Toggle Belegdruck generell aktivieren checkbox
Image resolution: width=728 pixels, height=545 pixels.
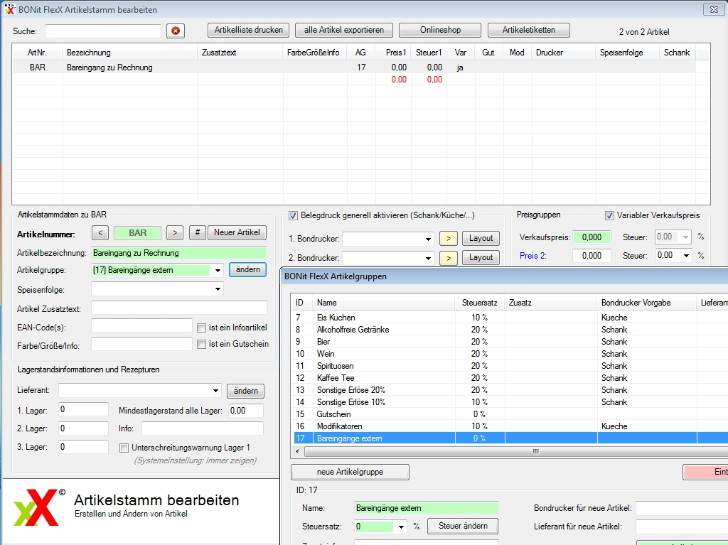point(293,215)
